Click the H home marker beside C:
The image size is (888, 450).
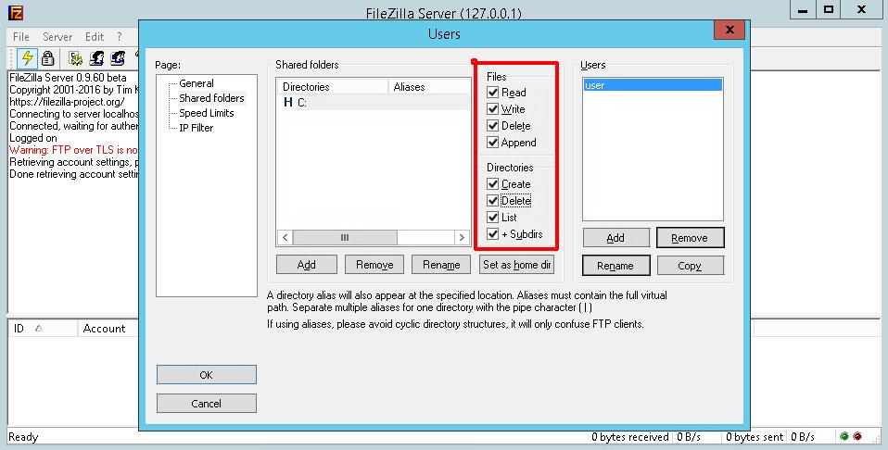(x=288, y=103)
